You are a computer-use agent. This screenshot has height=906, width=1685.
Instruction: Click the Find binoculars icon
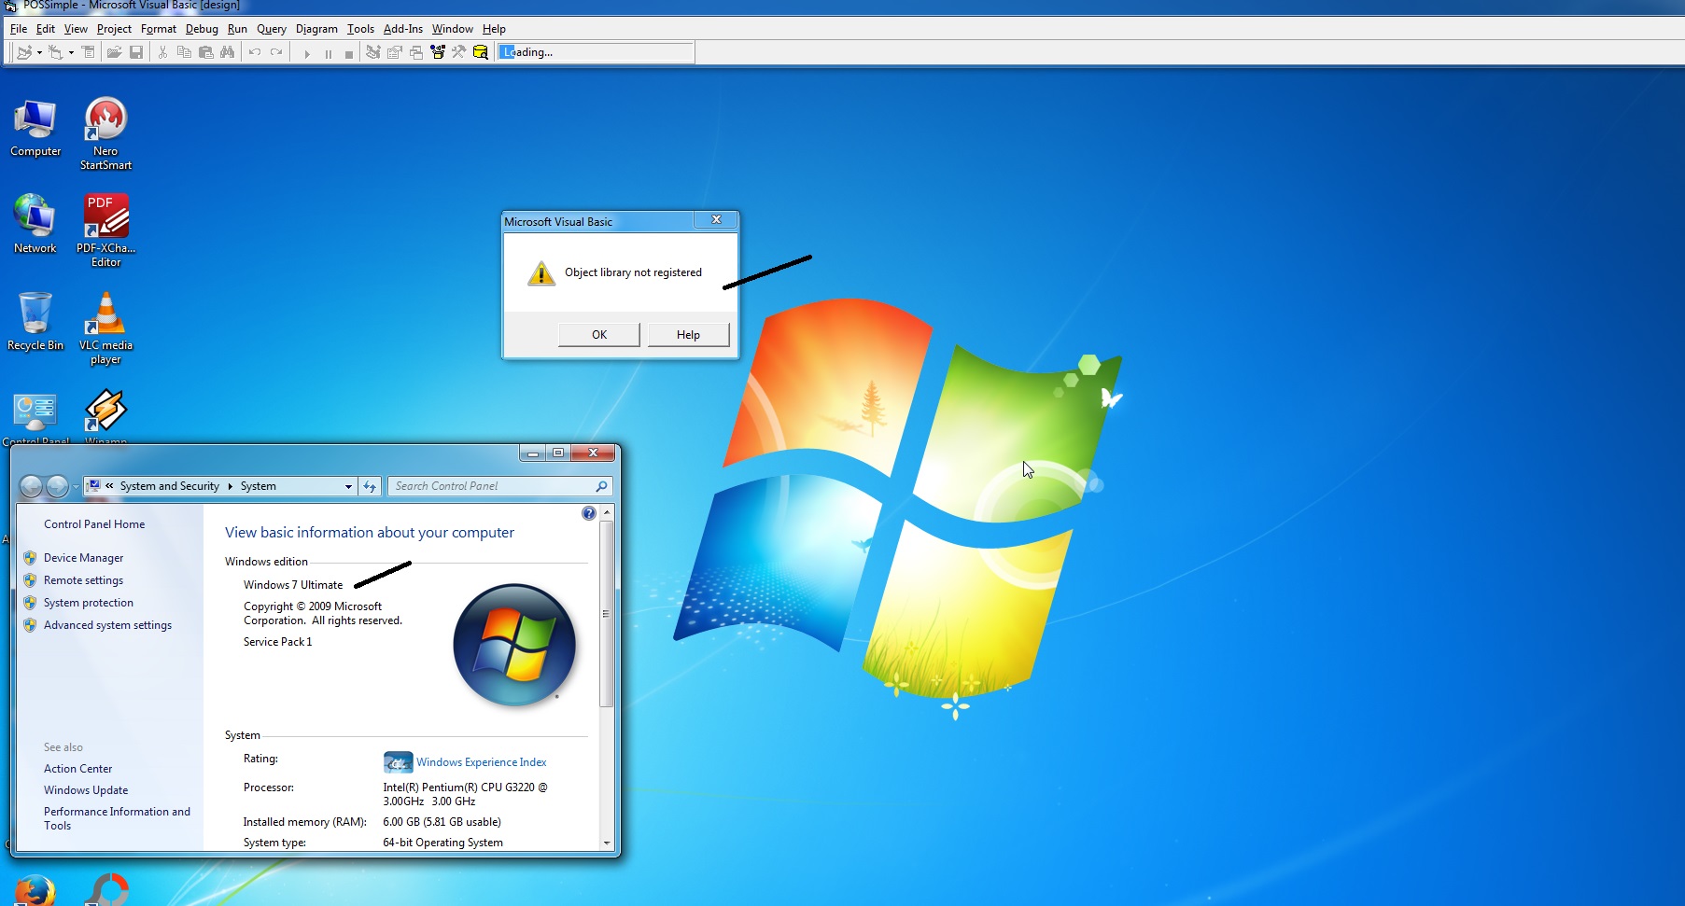[x=227, y=52]
